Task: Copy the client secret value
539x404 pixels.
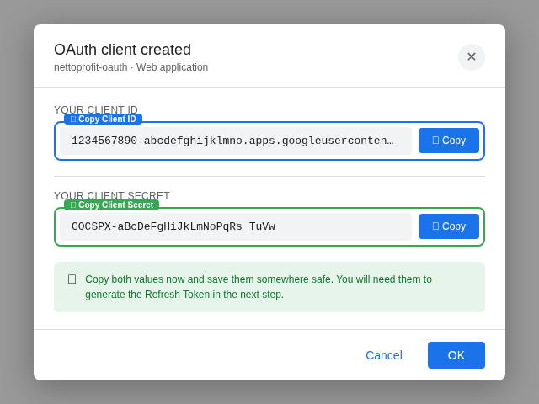Action: (449, 226)
